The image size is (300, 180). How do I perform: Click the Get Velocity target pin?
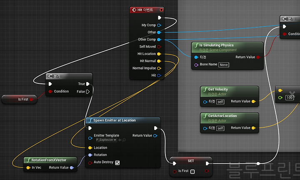point(205,102)
